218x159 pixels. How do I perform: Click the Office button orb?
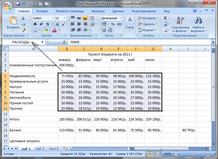(8, 7)
